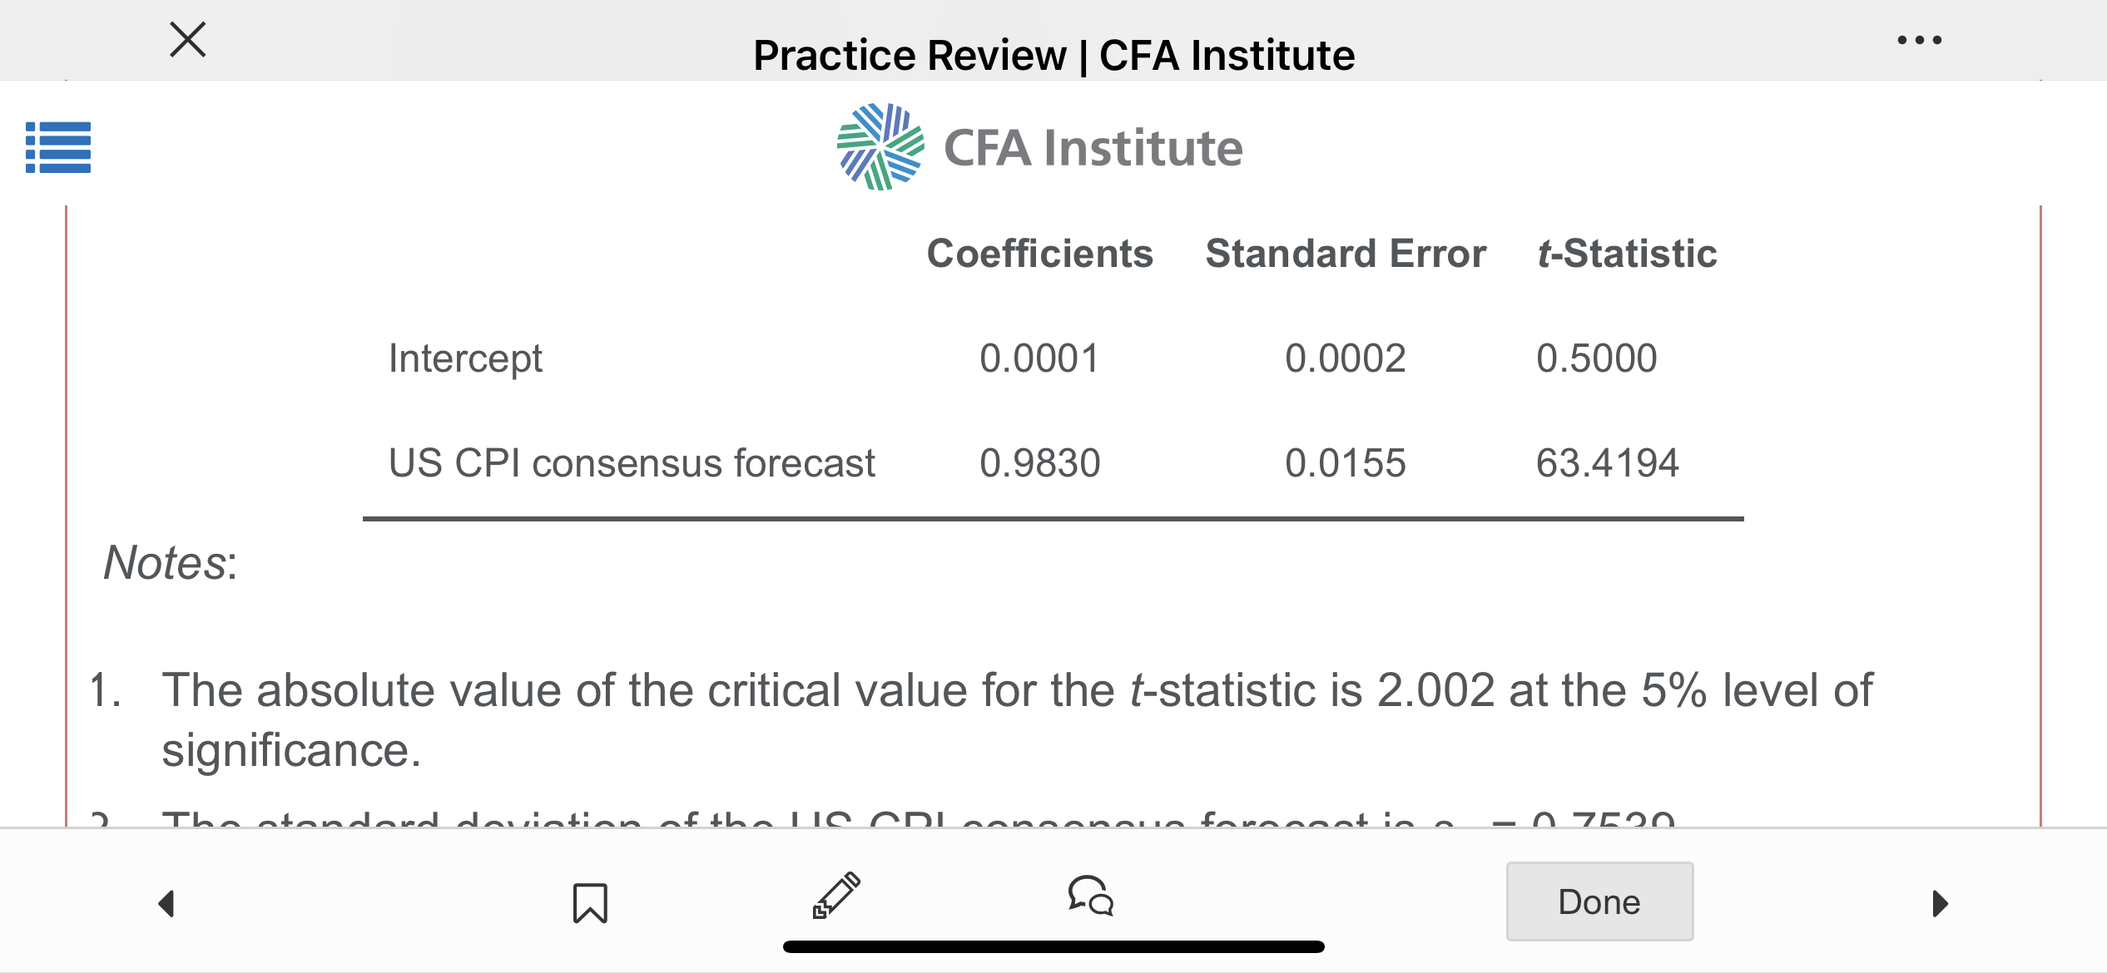The height and width of the screenshot is (973, 2107).
Task: Click the Practice Review page title
Action: click(x=1053, y=56)
